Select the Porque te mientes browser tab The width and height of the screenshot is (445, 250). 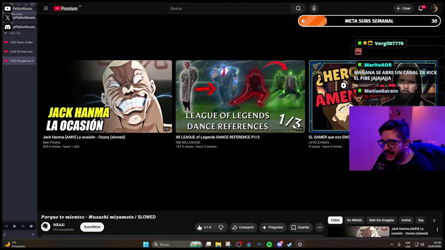click(x=19, y=61)
